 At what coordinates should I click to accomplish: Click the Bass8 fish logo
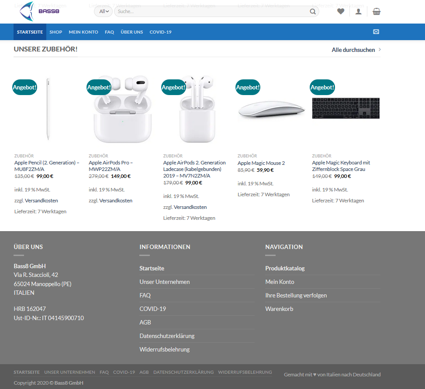point(39,11)
